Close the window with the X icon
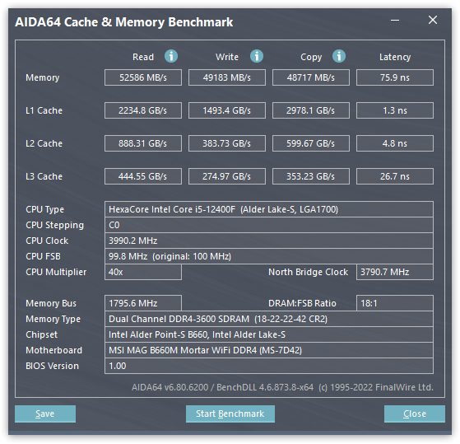This screenshot has width=460, height=444. click(433, 20)
